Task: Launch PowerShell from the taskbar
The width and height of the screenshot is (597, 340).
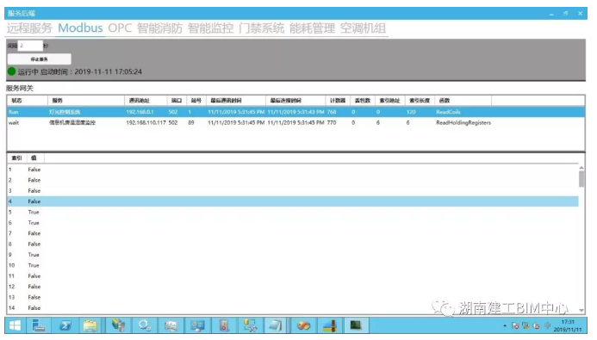Action: click(x=65, y=325)
